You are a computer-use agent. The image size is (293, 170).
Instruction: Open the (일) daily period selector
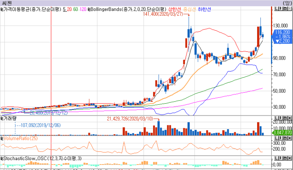[287, 3]
